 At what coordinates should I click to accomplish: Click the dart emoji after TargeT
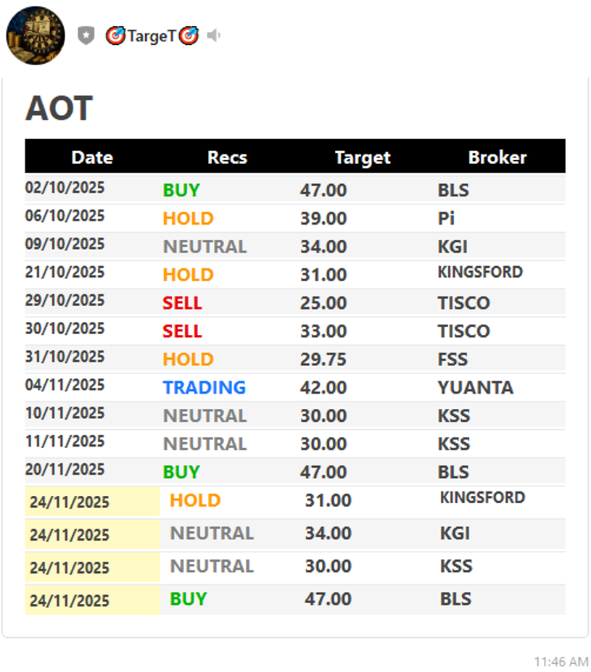pos(189,36)
